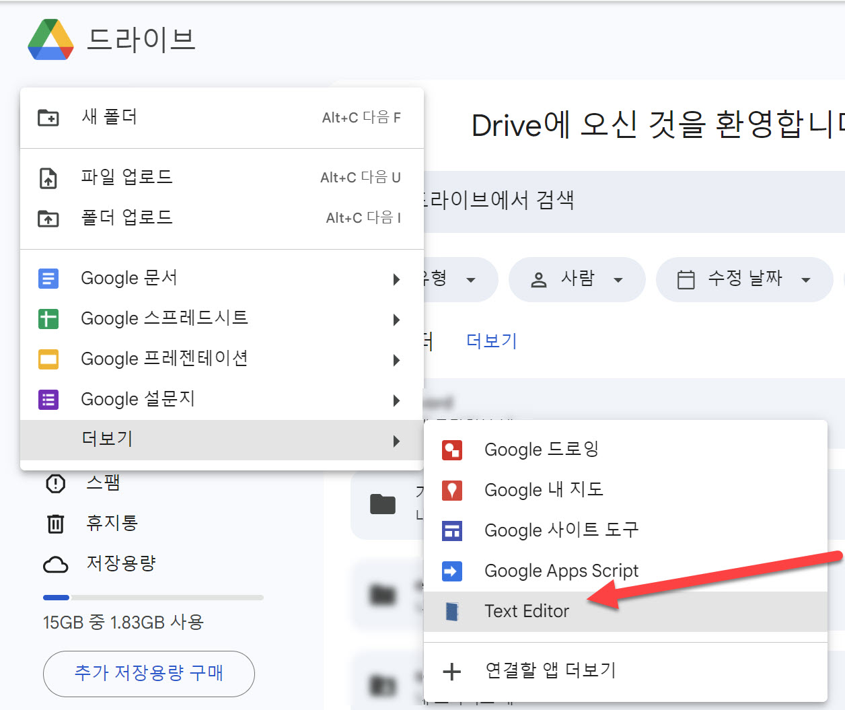Click the trash bin icon
Screen dimensions: 845x710
tap(56, 524)
